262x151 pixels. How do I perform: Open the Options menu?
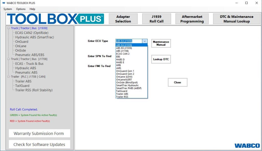[x=21, y=9]
